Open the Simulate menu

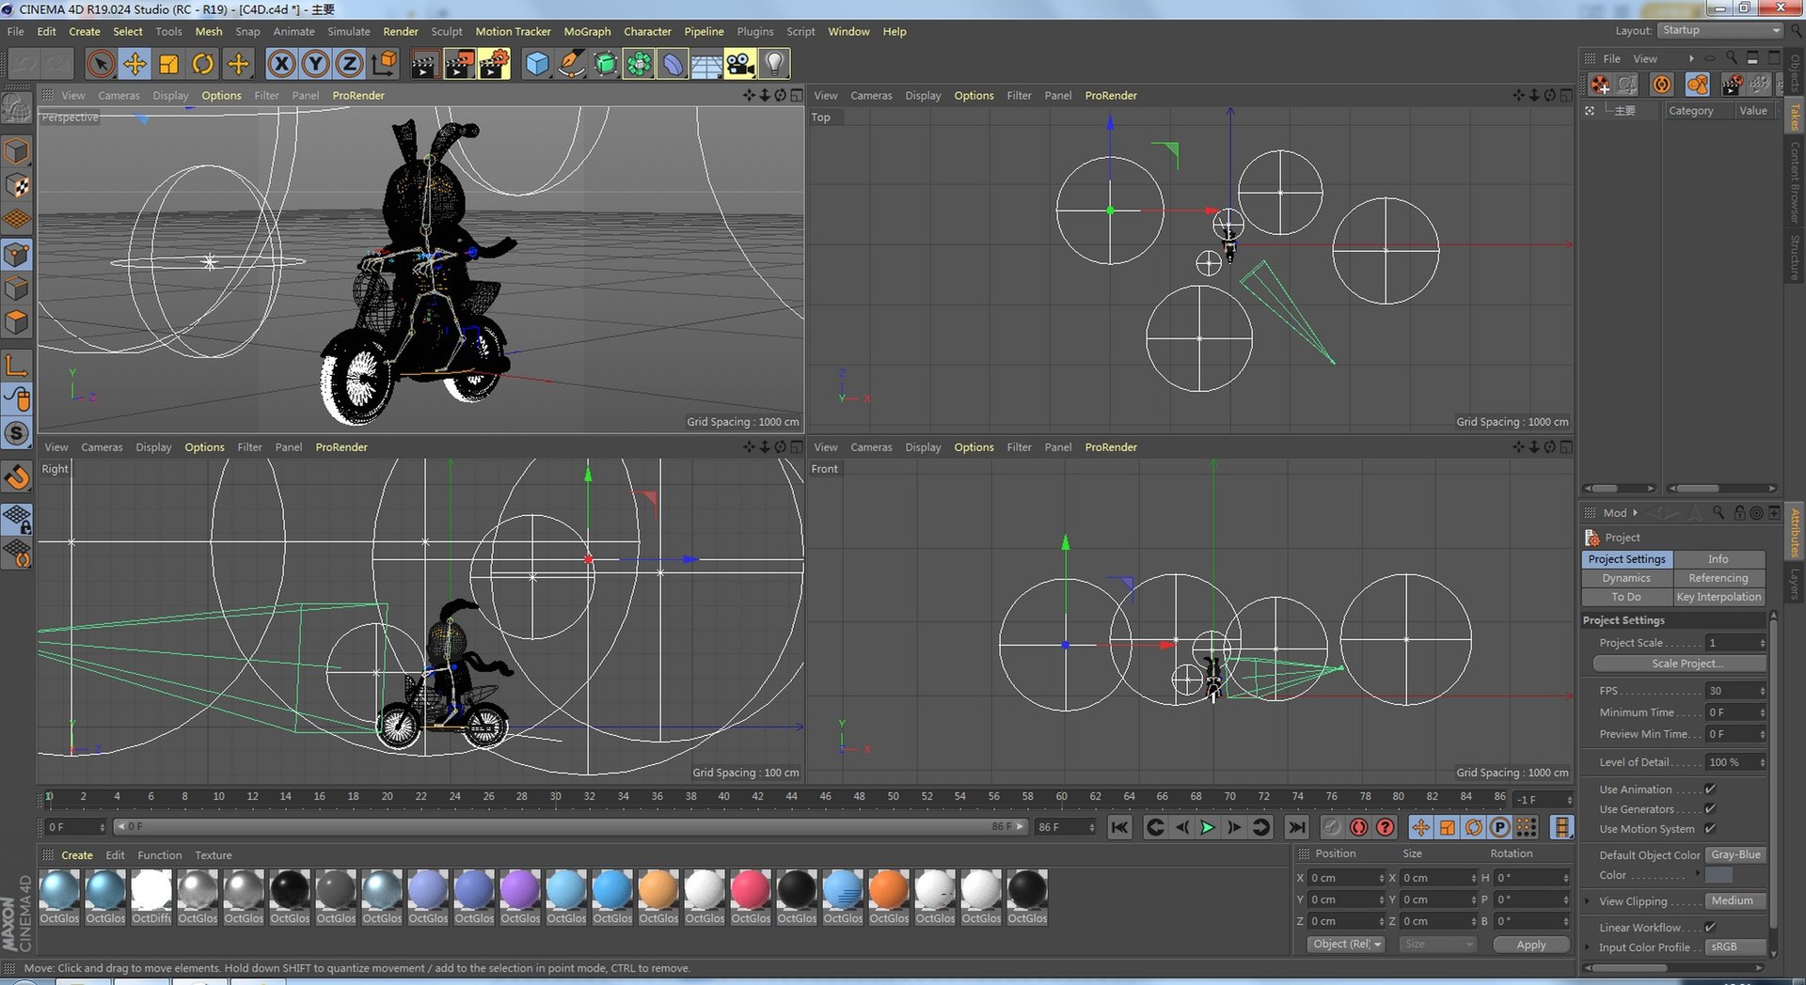click(x=349, y=31)
